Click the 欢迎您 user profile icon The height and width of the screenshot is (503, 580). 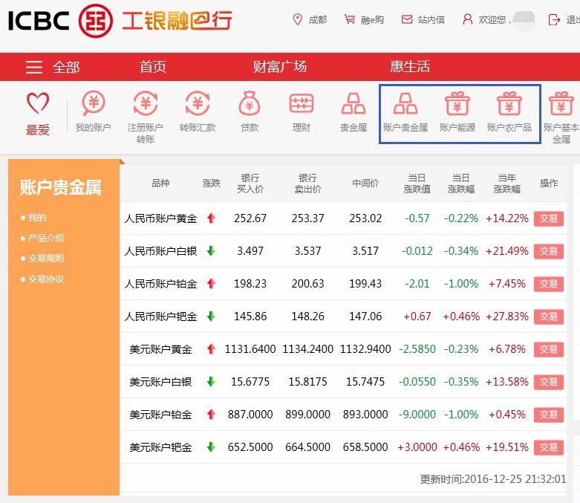tap(468, 19)
